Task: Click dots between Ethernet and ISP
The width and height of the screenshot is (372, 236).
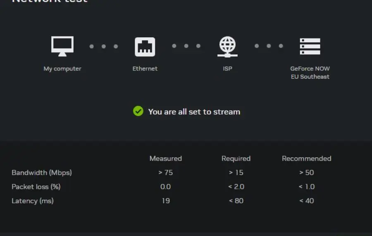Action: coord(186,46)
